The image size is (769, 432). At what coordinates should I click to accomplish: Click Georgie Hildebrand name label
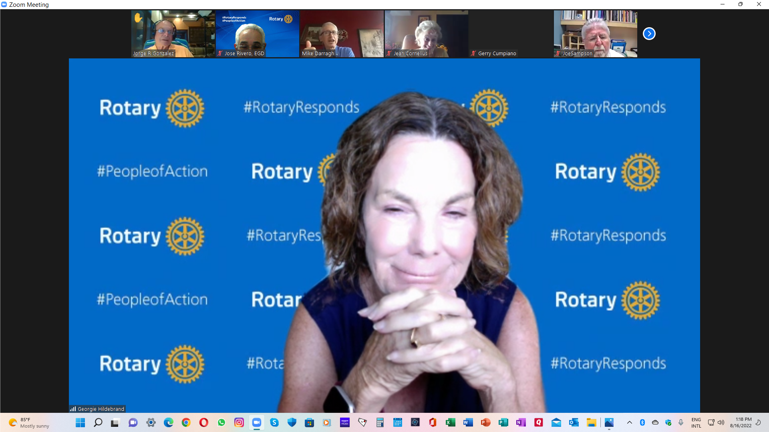point(101,409)
